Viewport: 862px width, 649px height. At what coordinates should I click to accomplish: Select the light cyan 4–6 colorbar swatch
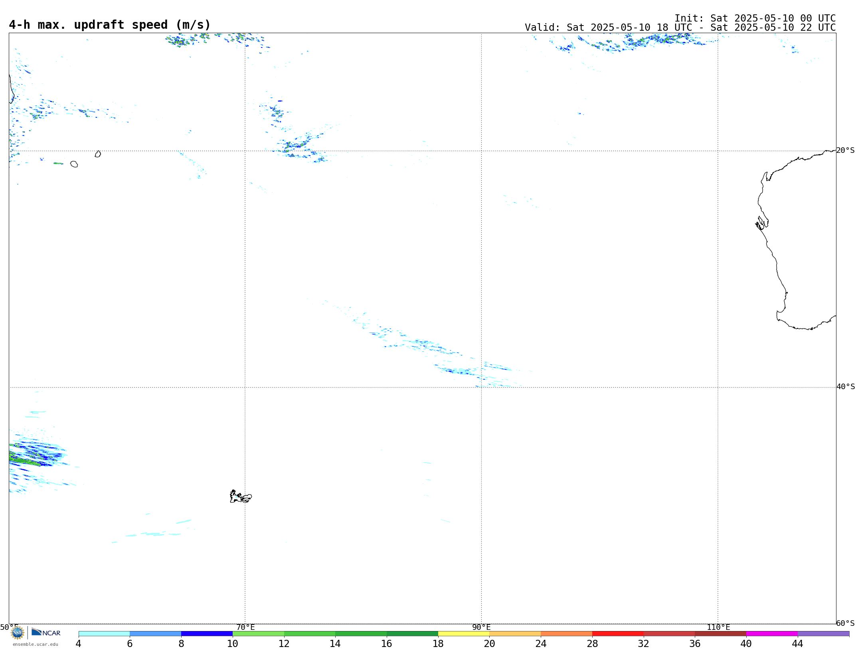coord(104,633)
